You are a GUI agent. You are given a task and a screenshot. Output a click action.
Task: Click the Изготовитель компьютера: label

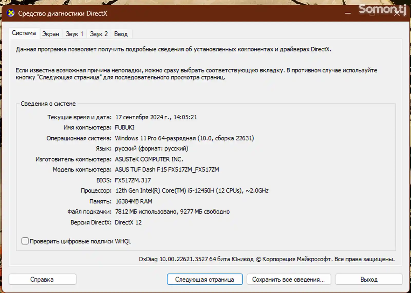tap(73, 159)
